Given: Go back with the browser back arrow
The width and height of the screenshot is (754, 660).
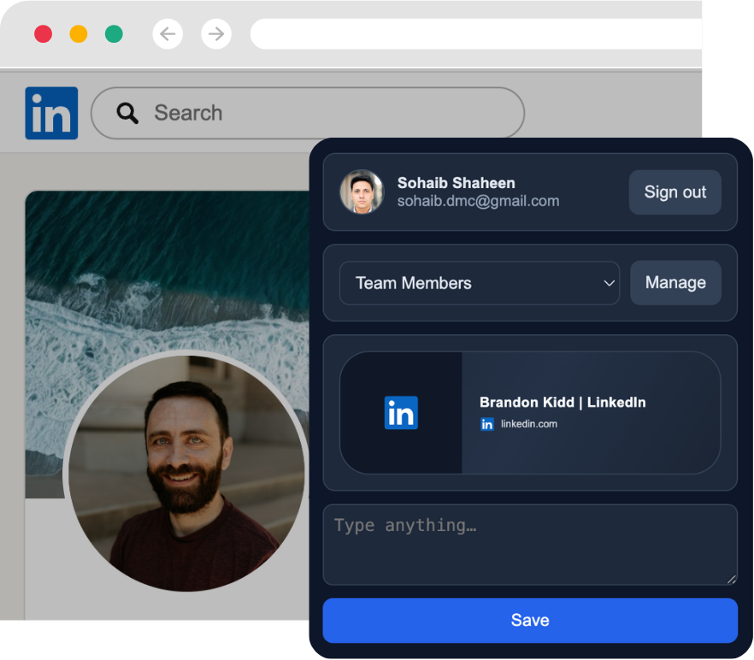Looking at the screenshot, I should (x=168, y=34).
